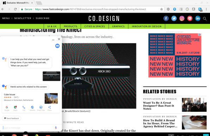Viewport: 210px width, 136px height.
Task: Open the Facebook social icon
Action: pos(166,18)
